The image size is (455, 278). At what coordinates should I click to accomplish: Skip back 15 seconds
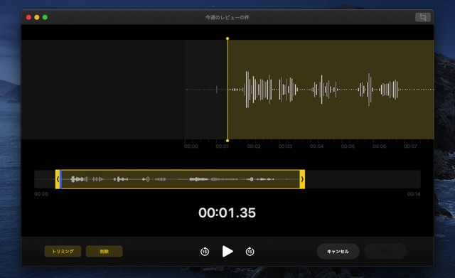[205, 251]
